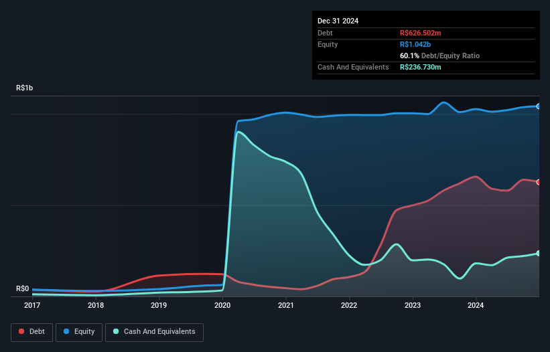Toggle Cash And Equivalents legend button
Screen dimensions: 550x352
(154, 332)
